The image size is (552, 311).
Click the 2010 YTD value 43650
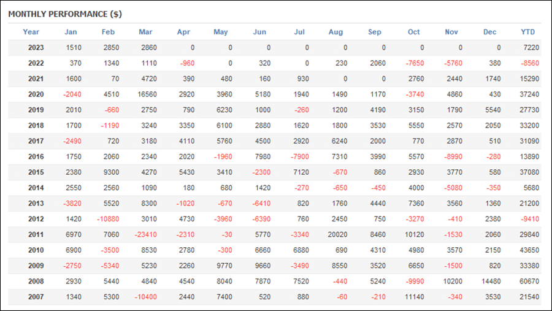pos(529,250)
